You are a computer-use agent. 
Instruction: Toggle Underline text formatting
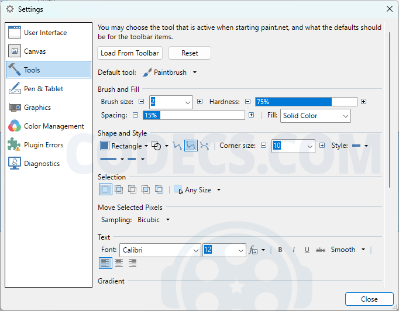click(307, 250)
